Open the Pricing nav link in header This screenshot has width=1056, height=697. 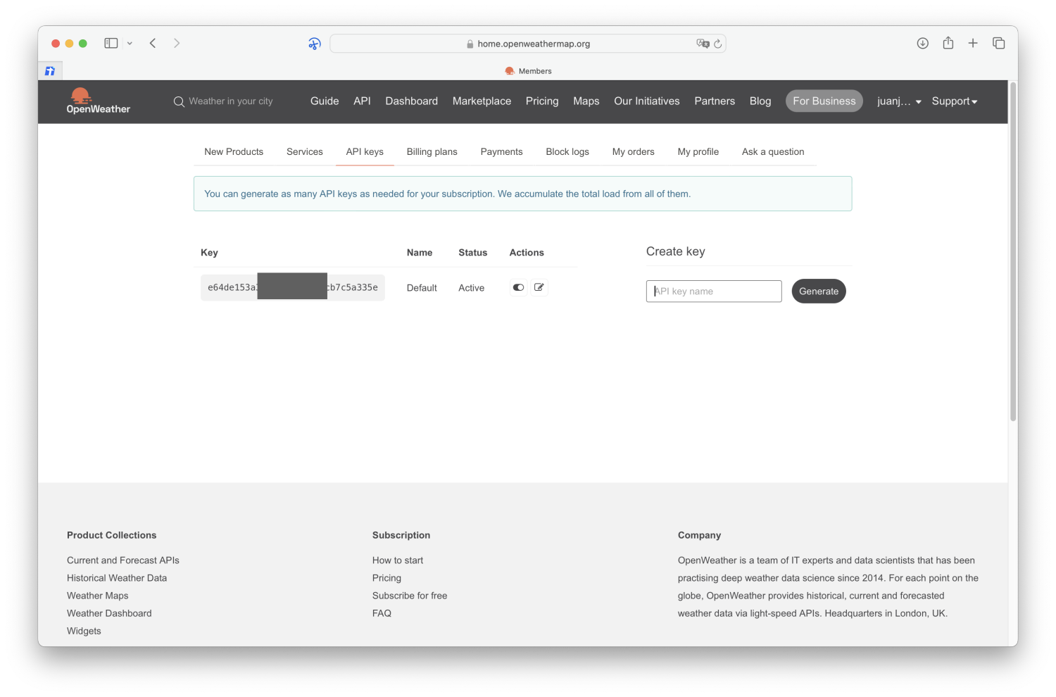point(542,101)
